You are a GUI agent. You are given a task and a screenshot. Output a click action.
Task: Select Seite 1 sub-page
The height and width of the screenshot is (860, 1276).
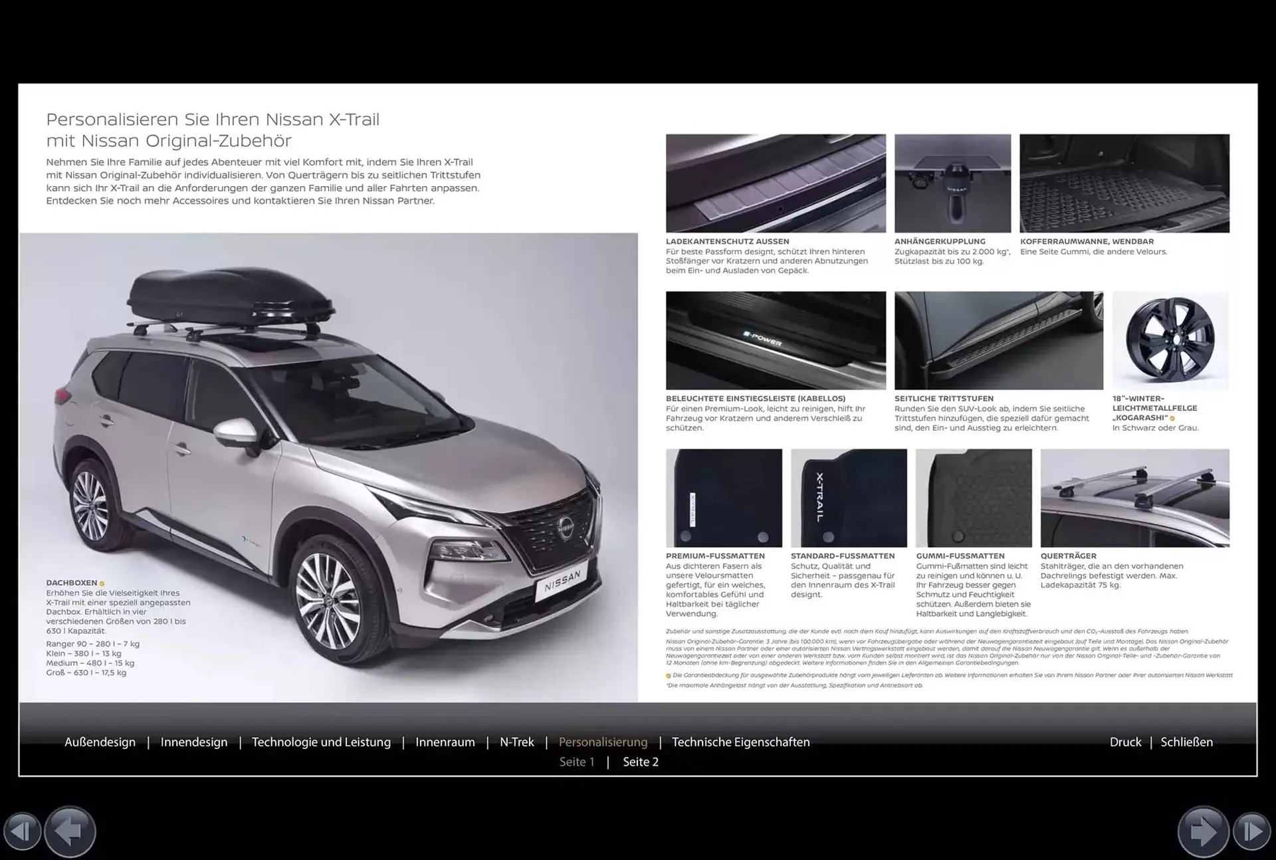pyautogui.click(x=577, y=762)
